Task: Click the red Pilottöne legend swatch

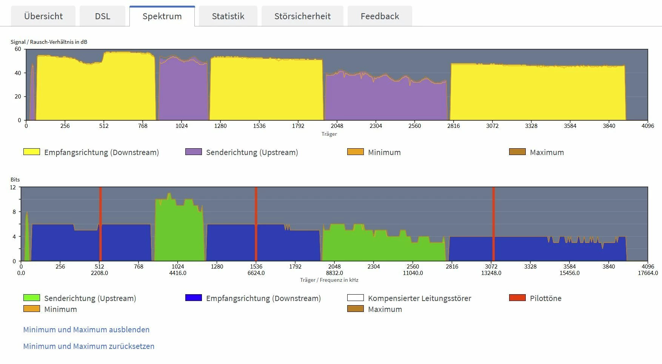Action: pyautogui.click(x=517, y=298)
